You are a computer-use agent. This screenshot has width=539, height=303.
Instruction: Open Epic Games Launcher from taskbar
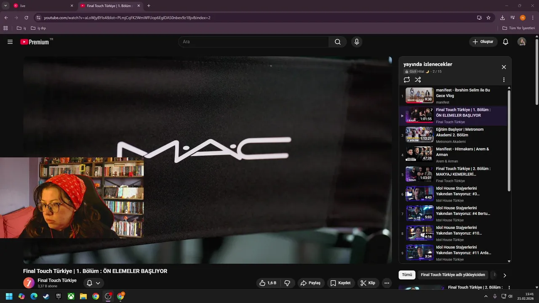click(x=59, y=296)
